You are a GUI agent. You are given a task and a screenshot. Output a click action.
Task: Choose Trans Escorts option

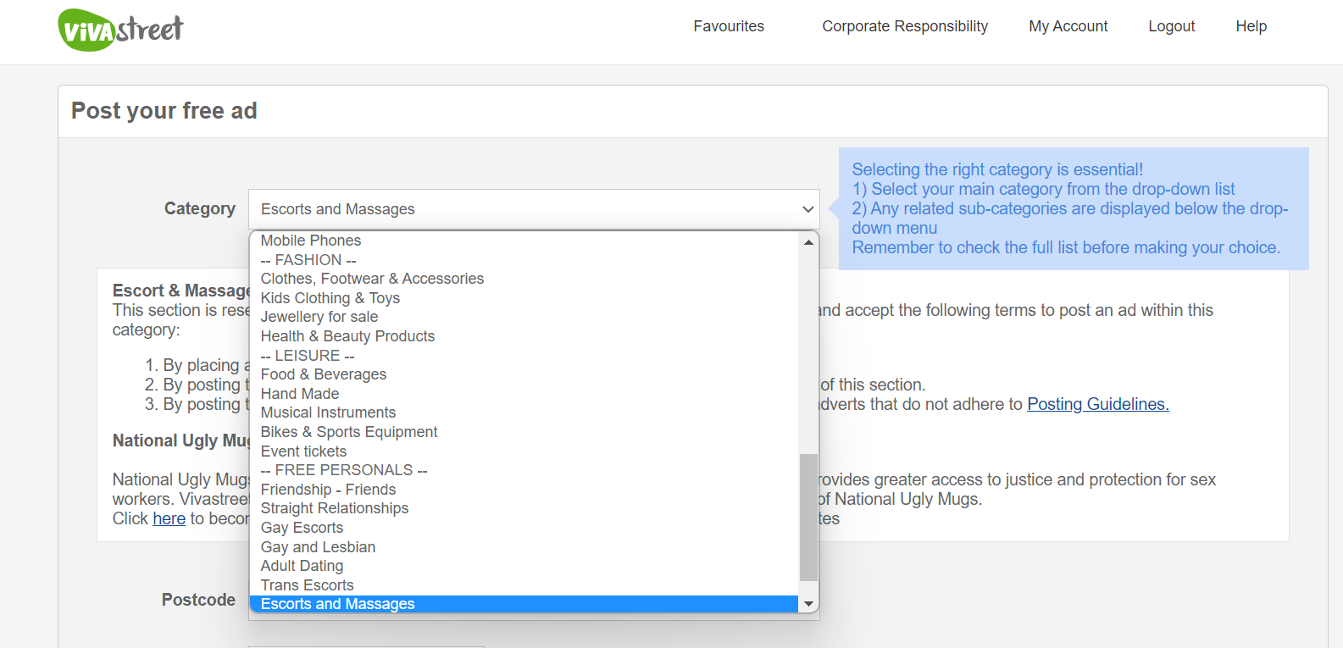[524, 585]
